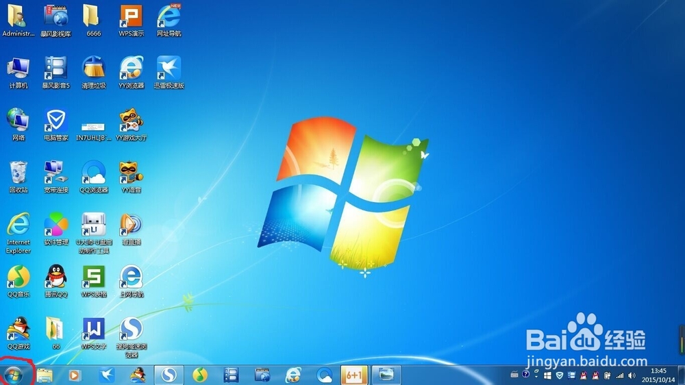Viewport: 685px width, 385px height.
Task: Click the shield security icon in tray
Action: click(x=559, y=375)
